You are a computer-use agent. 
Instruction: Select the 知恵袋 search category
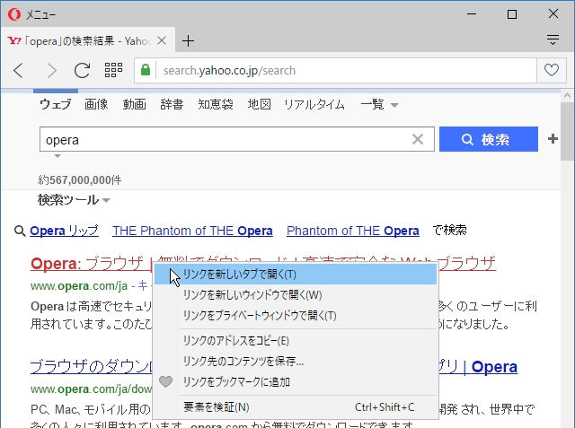tap(216, 104)
